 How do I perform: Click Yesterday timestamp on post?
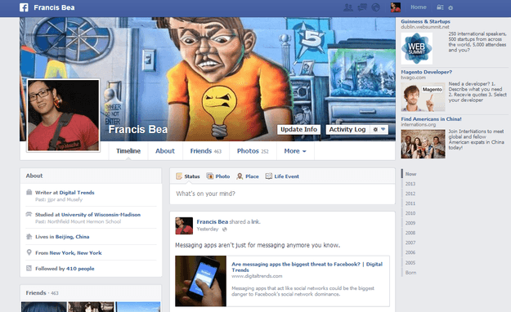pyautogui.click(x=208, y=229)
